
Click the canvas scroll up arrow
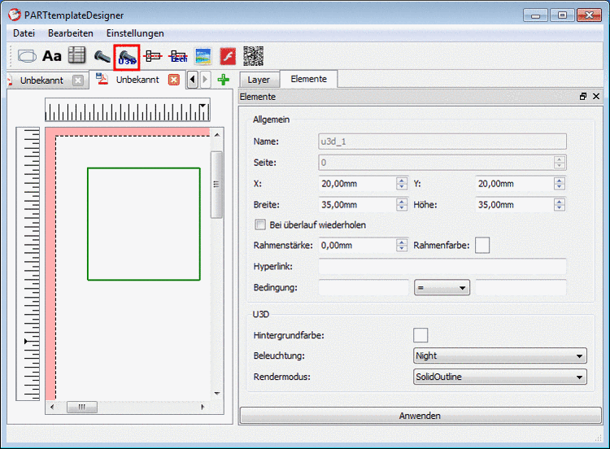217,135
